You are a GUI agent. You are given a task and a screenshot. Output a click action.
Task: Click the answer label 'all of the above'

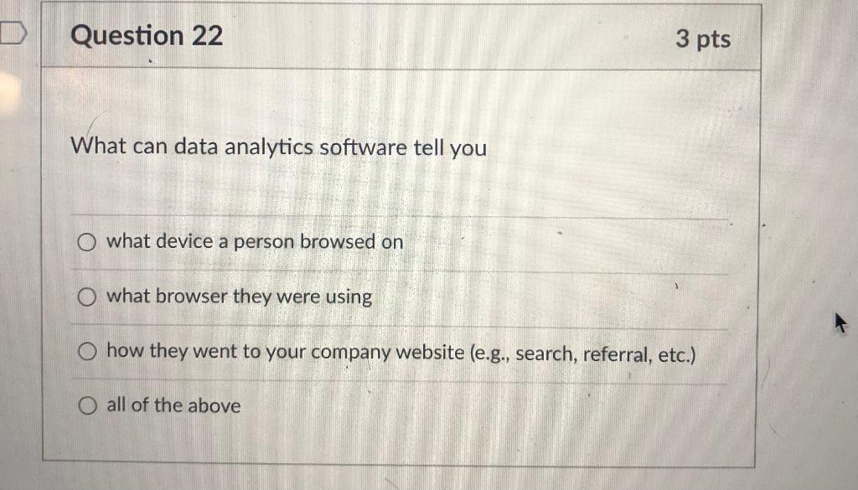tap(172, 405)
